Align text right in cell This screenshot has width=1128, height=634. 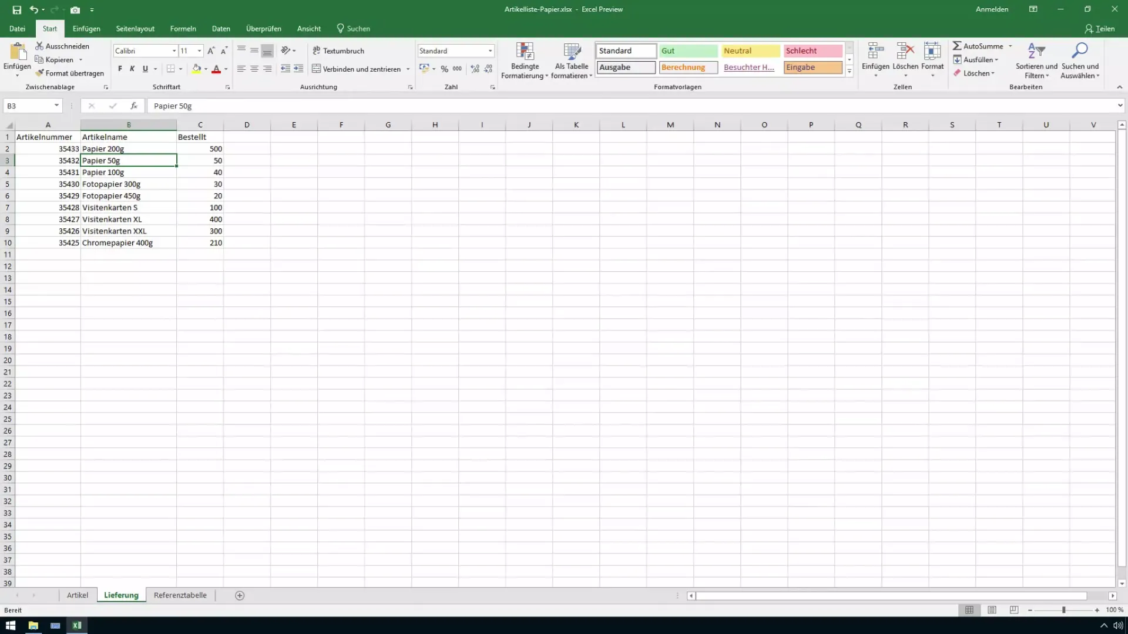[x=267, y=69]
